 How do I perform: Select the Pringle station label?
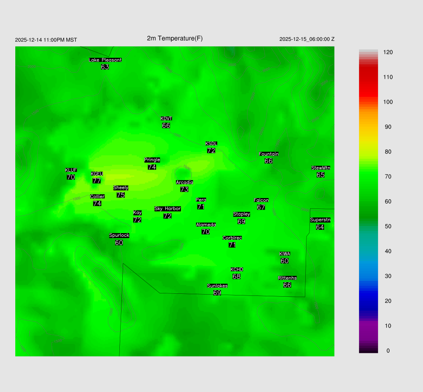pos(152,160)
